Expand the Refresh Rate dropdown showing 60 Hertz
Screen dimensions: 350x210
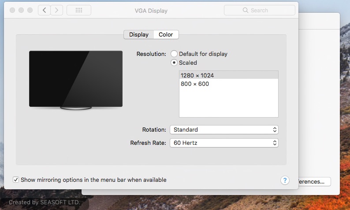pos(224,143)
